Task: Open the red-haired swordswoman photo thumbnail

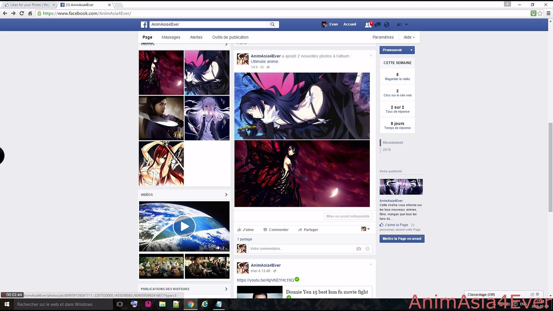Action: (161, 163)
